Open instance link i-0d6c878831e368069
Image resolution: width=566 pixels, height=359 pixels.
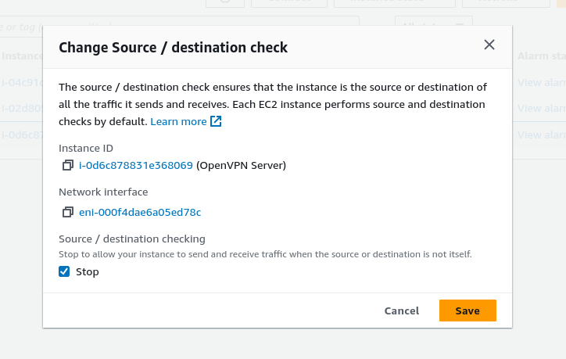(x=136, y=165)
